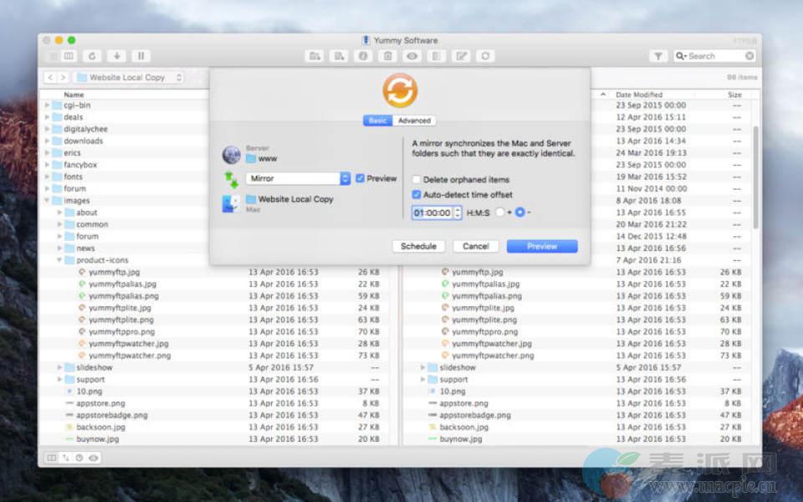Image resolution: width=803 pixels, height=502 pixels.
Task: Switch to the Advanced tab
Action: click(414, 120)
